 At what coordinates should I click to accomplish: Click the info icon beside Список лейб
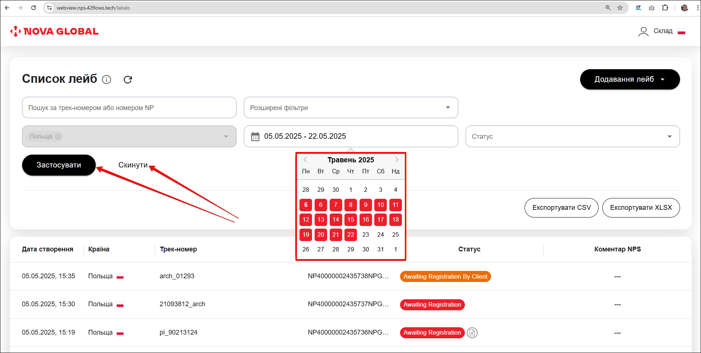pyautogui.click(x=106, y=80)
